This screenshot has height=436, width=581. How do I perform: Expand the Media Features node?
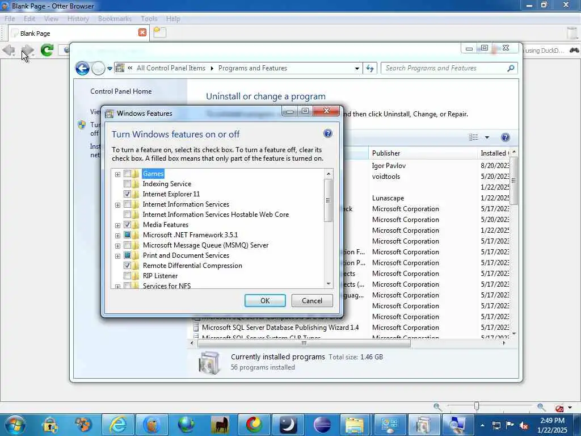[x=117, y=225]
